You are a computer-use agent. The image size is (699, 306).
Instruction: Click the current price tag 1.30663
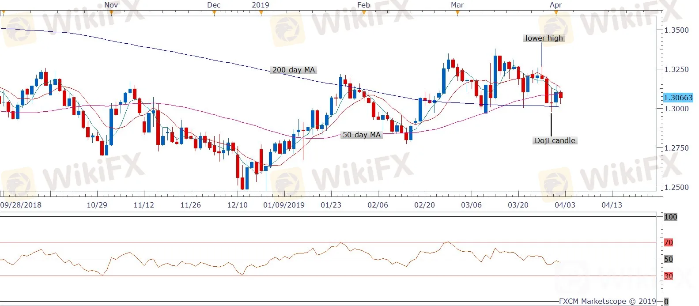[678, 98]
